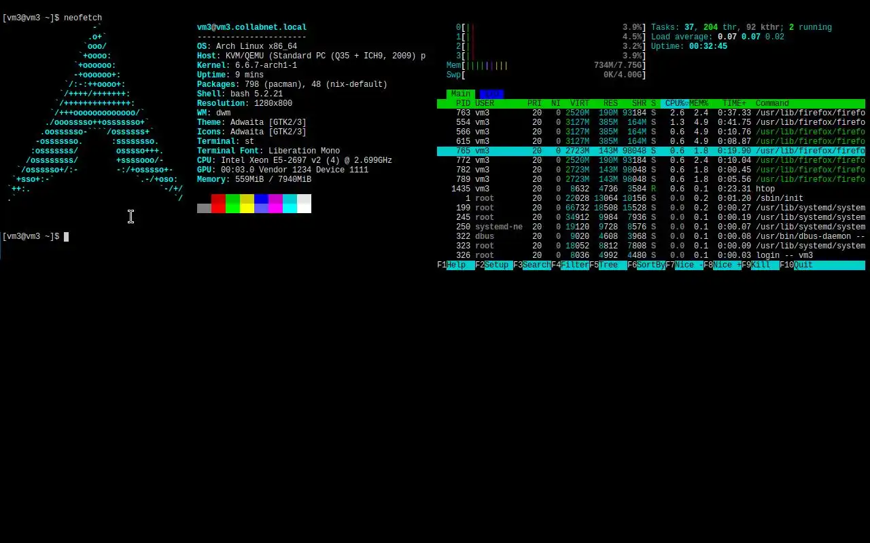Screen dimensions: 870x543
Task: Select process row with PID 554
Action: [651, 122]
